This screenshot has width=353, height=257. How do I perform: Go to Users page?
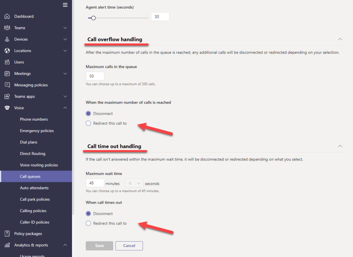coord(19,62)
